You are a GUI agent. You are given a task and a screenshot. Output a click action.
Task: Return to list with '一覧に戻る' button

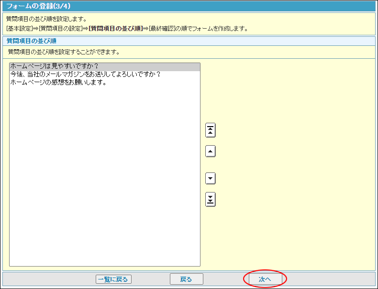pos(113,279)
